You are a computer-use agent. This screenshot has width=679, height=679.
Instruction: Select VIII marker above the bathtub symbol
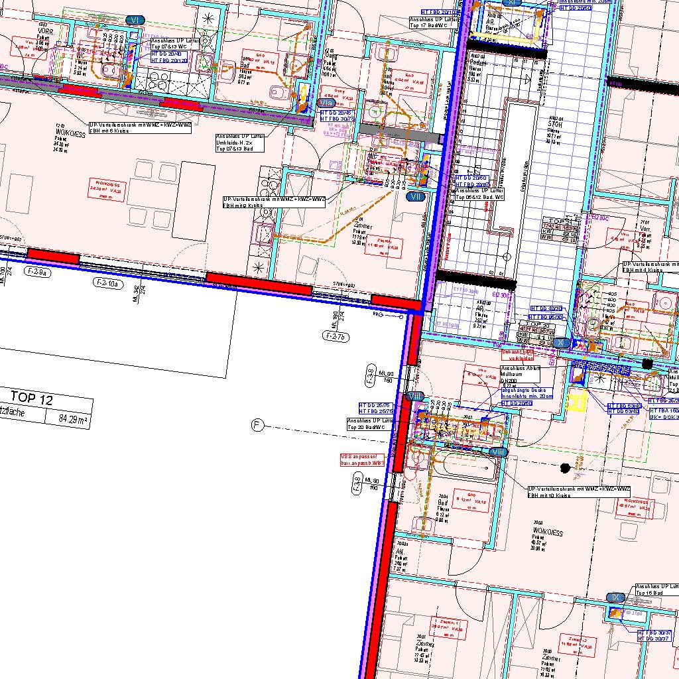pyautogui.click(x=498, y=452)
